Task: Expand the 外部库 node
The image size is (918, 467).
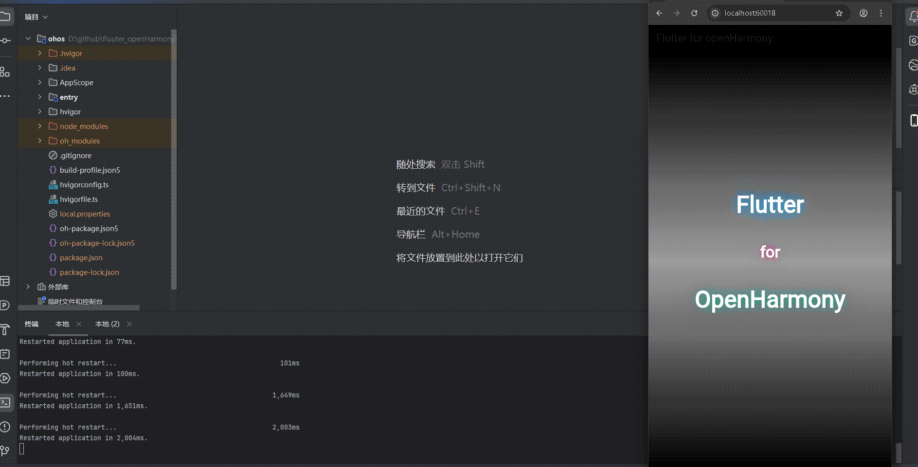Action: 28,287
